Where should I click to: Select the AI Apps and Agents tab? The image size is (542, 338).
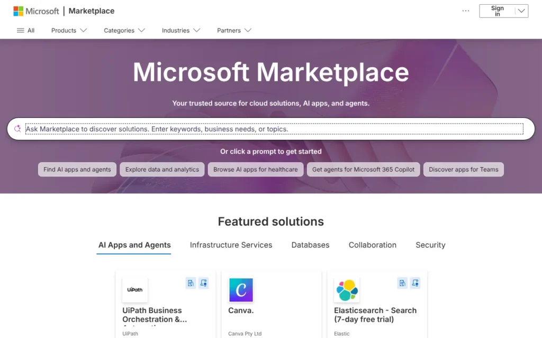(x=134, y=245)
